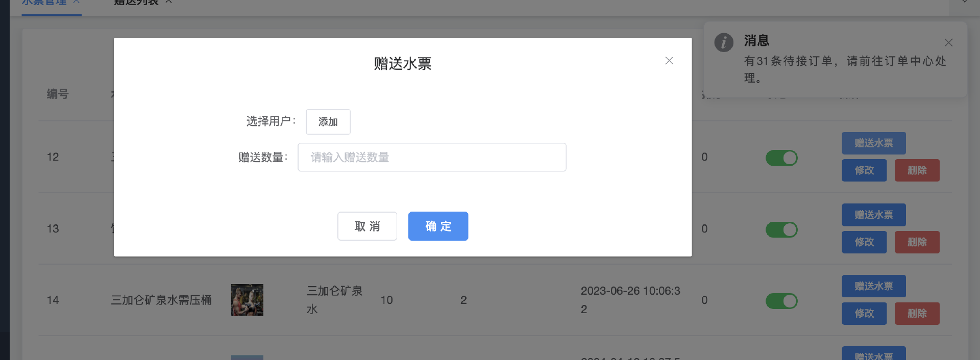
Task: Dismiss the 消息 notification popup
Action: click(x=948, y=43)
